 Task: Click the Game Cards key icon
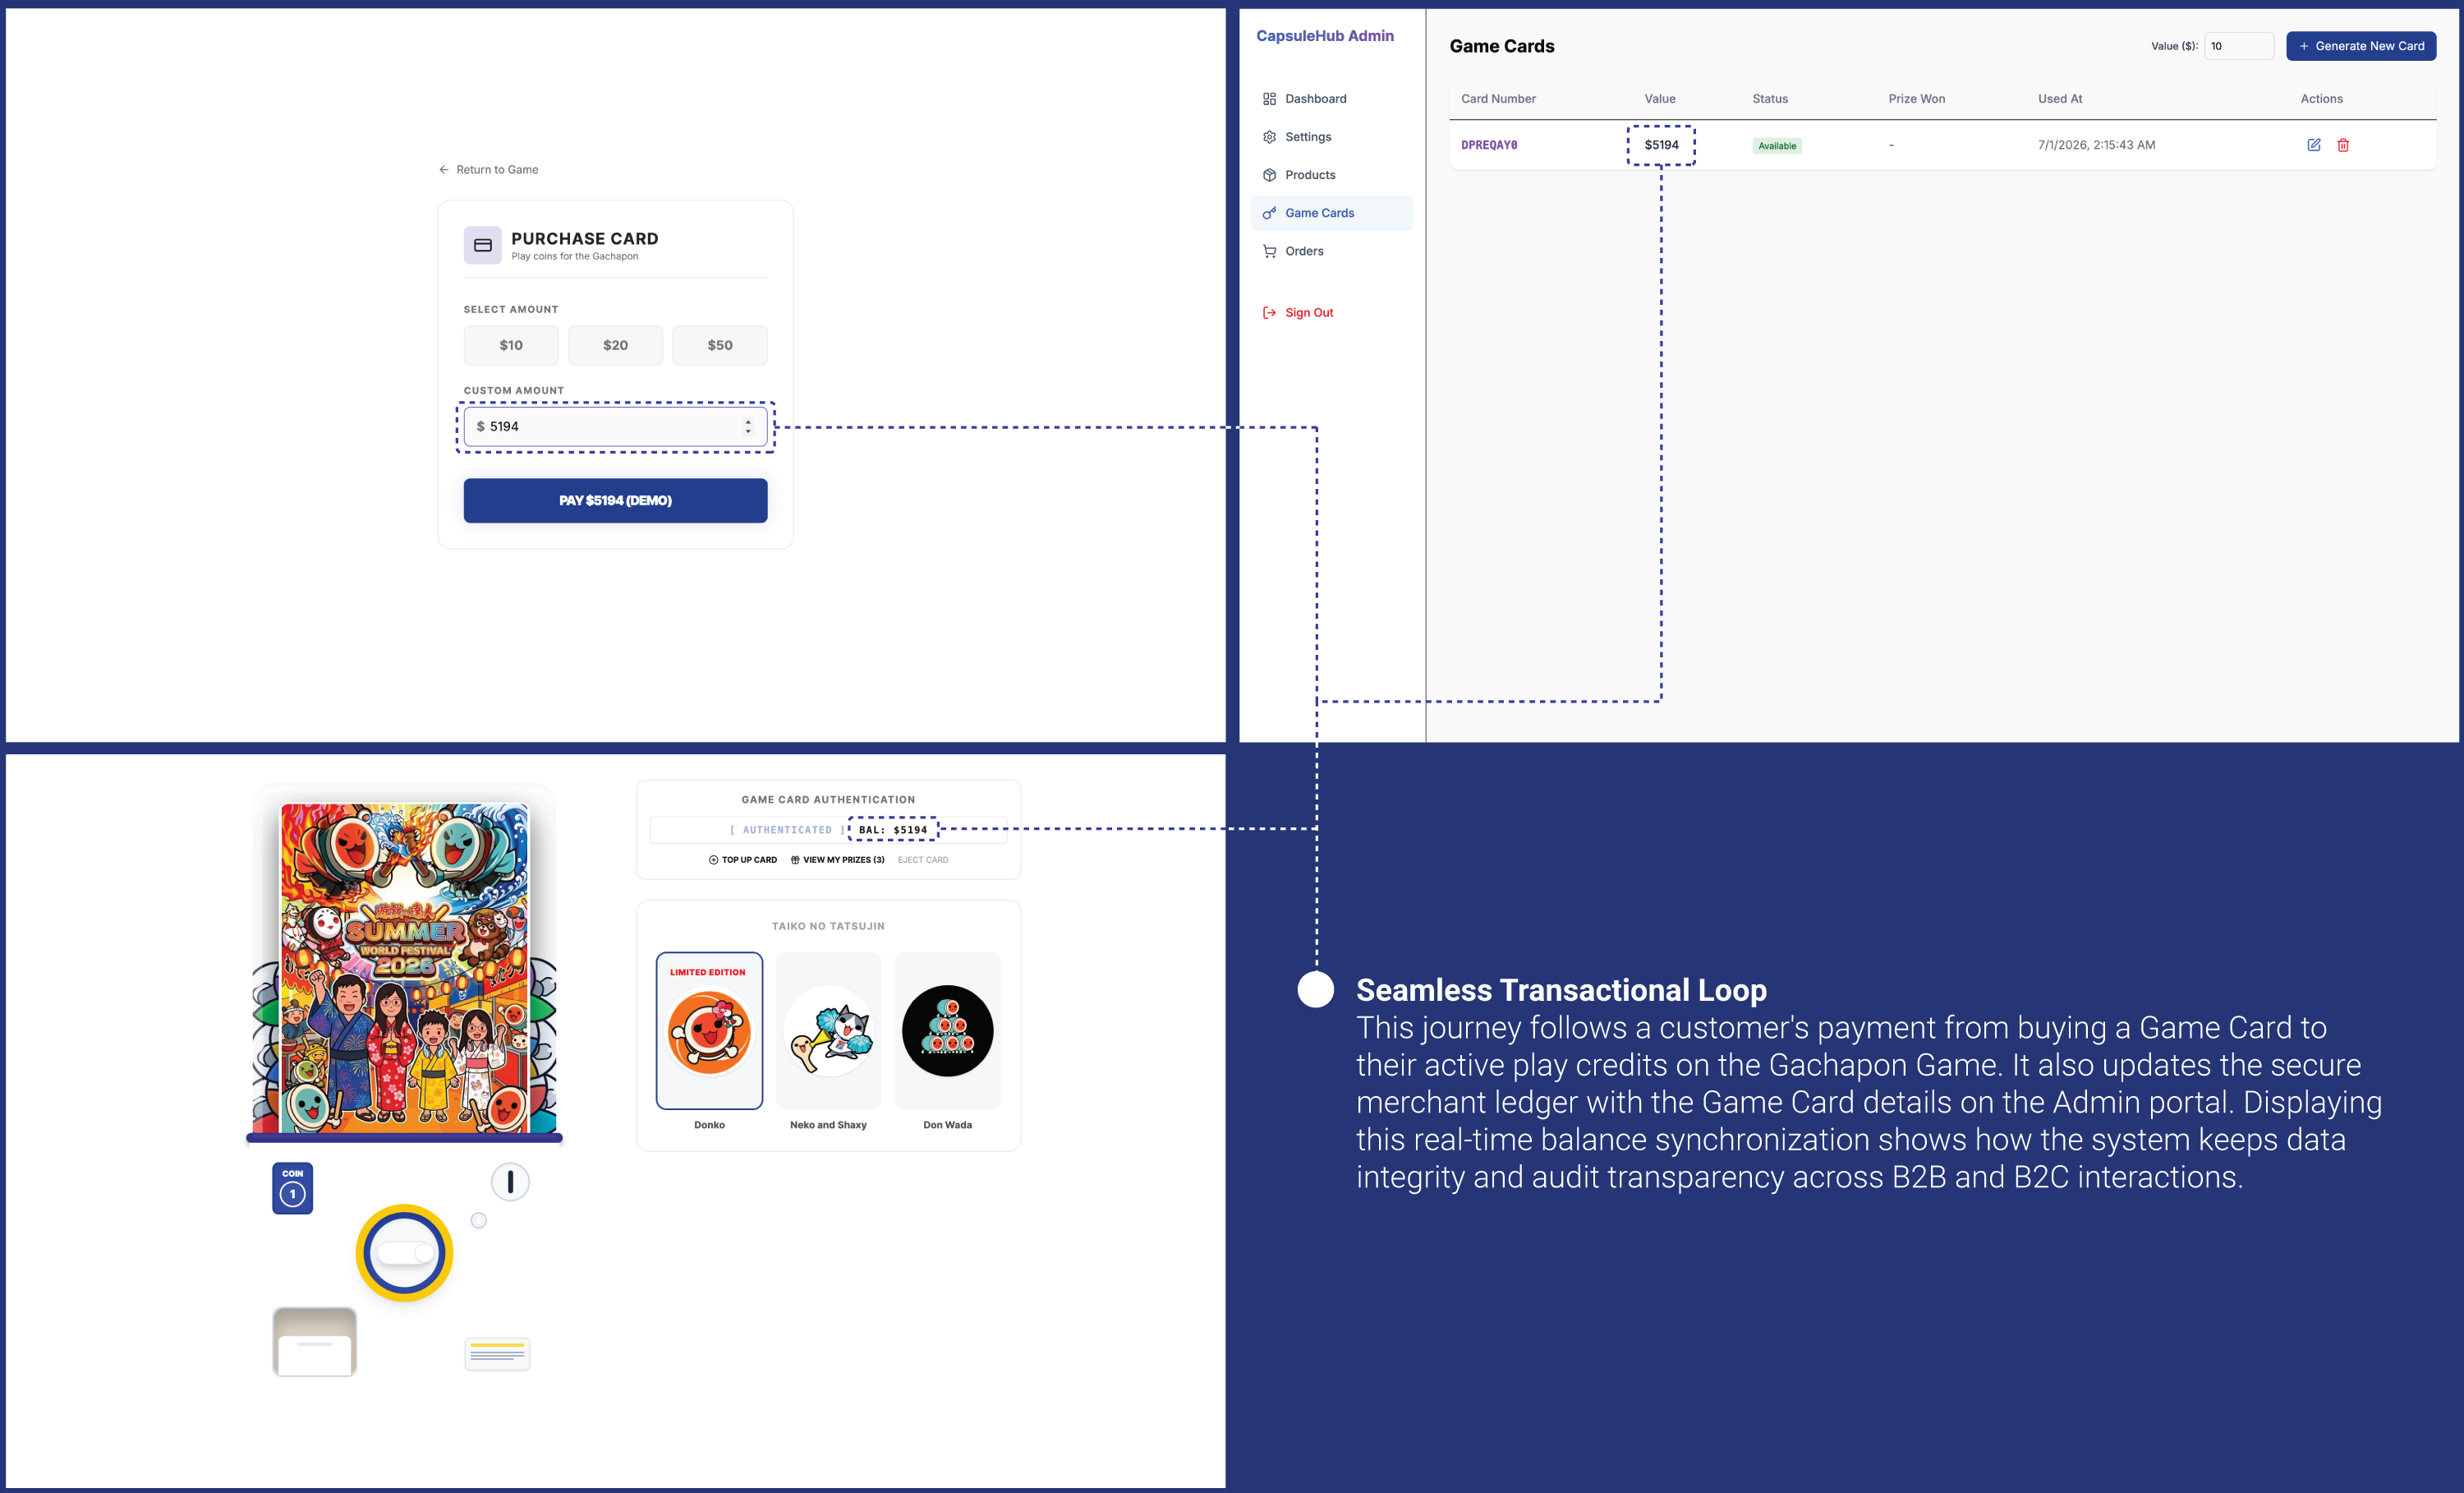pos(1270,213)
